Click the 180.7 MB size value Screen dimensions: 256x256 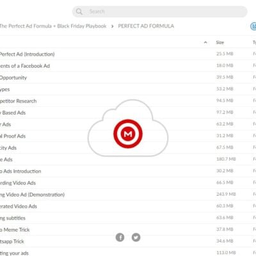226,159
